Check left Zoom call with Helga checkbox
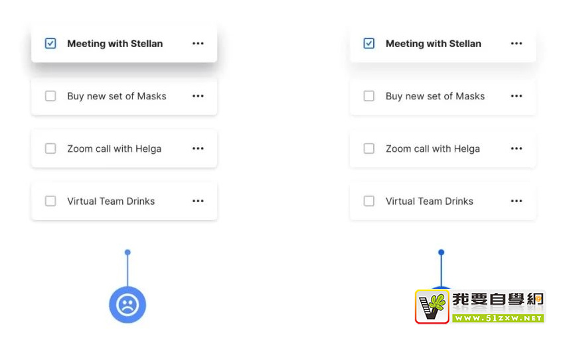The height and width of the screenshot is (338, 567). click(x=50, y=148)
